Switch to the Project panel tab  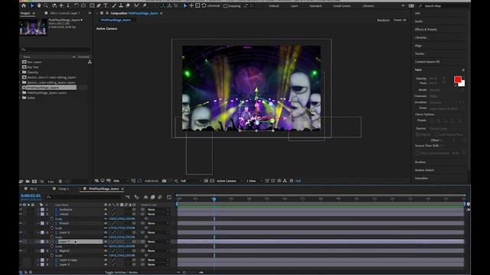25,14
